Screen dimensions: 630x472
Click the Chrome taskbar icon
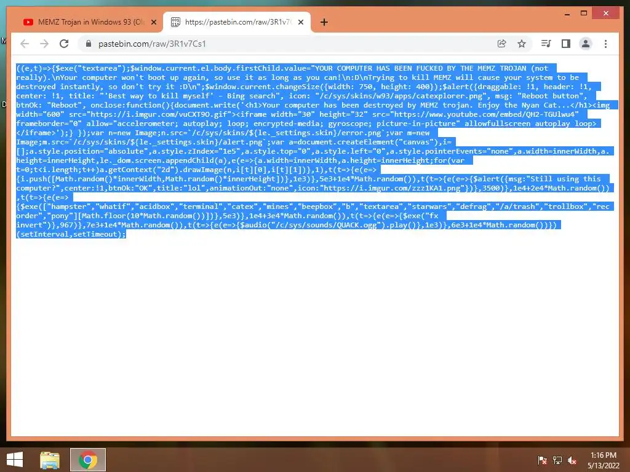click(x=88, y=460)
